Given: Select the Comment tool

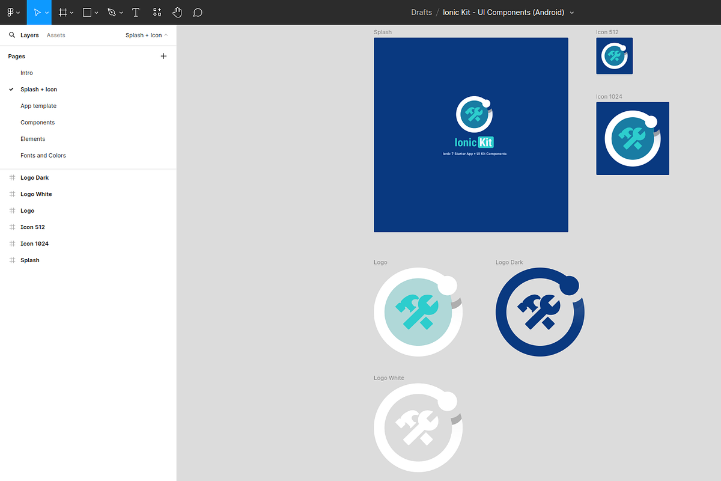Looking at the screenshot, I should tap(198, 12).
